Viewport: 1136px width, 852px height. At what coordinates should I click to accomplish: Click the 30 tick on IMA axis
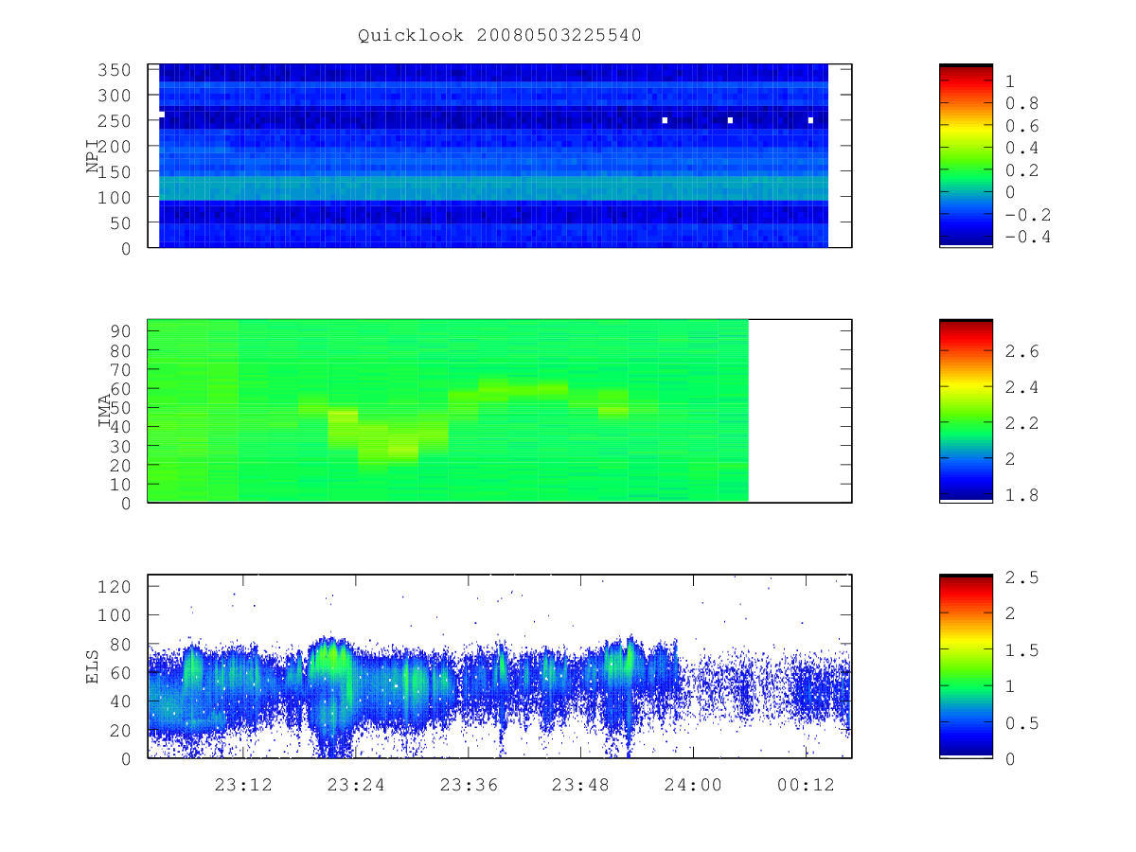[120, 446]
